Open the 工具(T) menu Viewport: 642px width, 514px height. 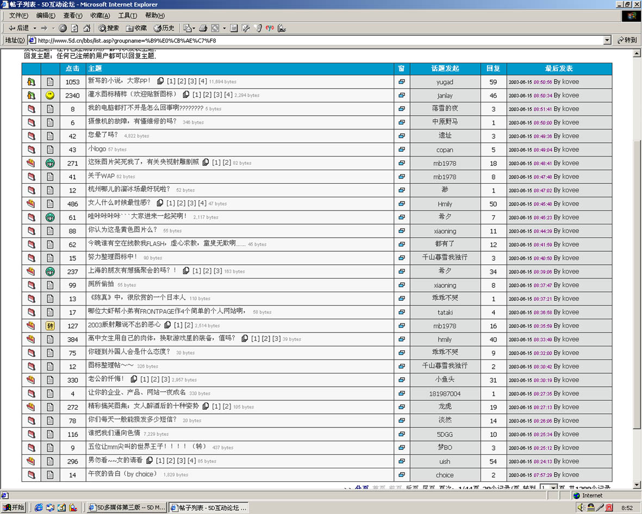(x=127, y=16)
